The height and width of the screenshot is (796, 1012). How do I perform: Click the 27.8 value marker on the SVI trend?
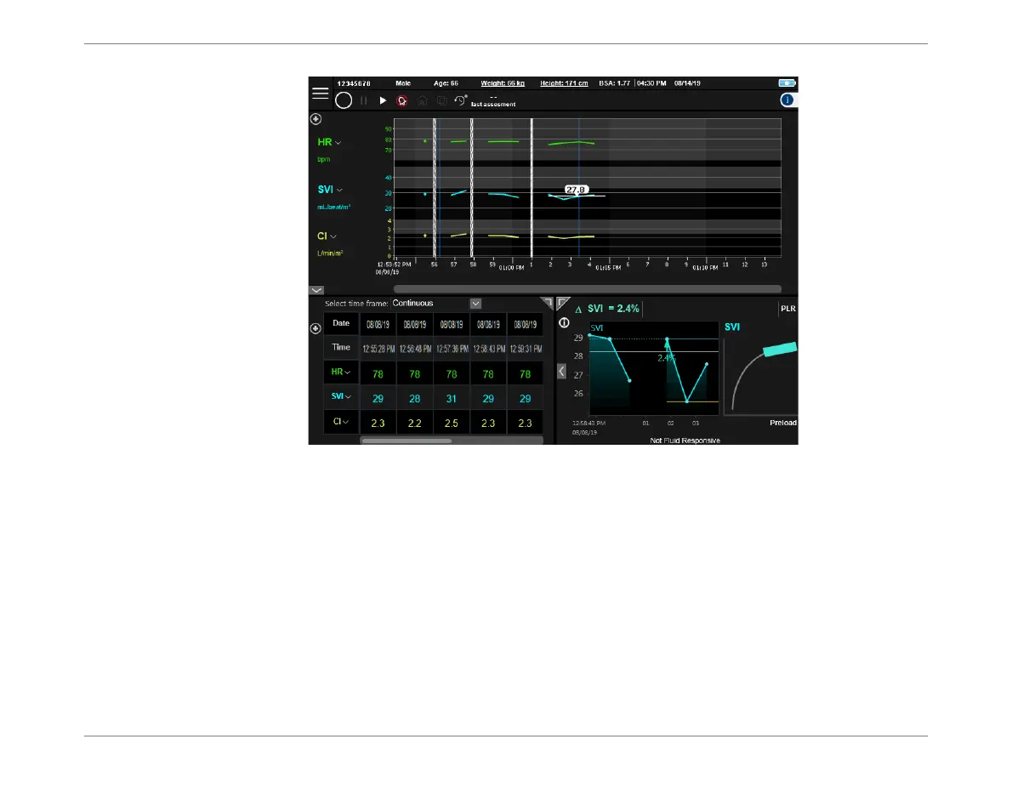tap(577, 190)
